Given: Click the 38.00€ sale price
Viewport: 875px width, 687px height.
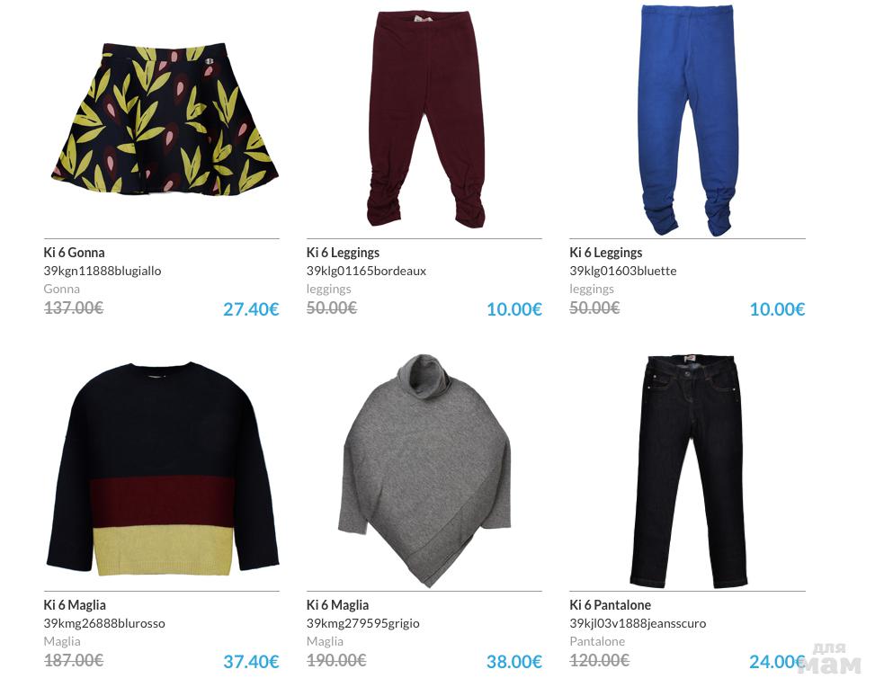Looking at the screenshot, I should (514, 662).
